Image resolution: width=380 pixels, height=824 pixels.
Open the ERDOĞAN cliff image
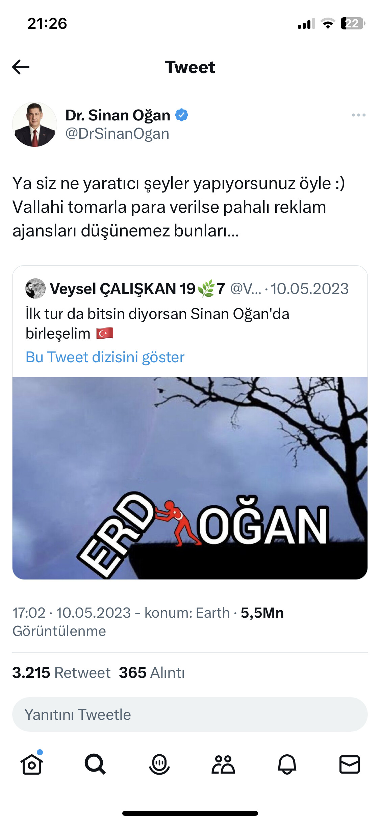pos(190,478)
